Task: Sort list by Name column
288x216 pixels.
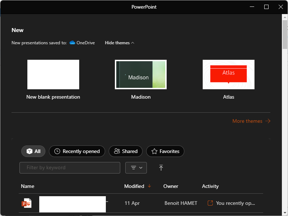Action: 28,186
